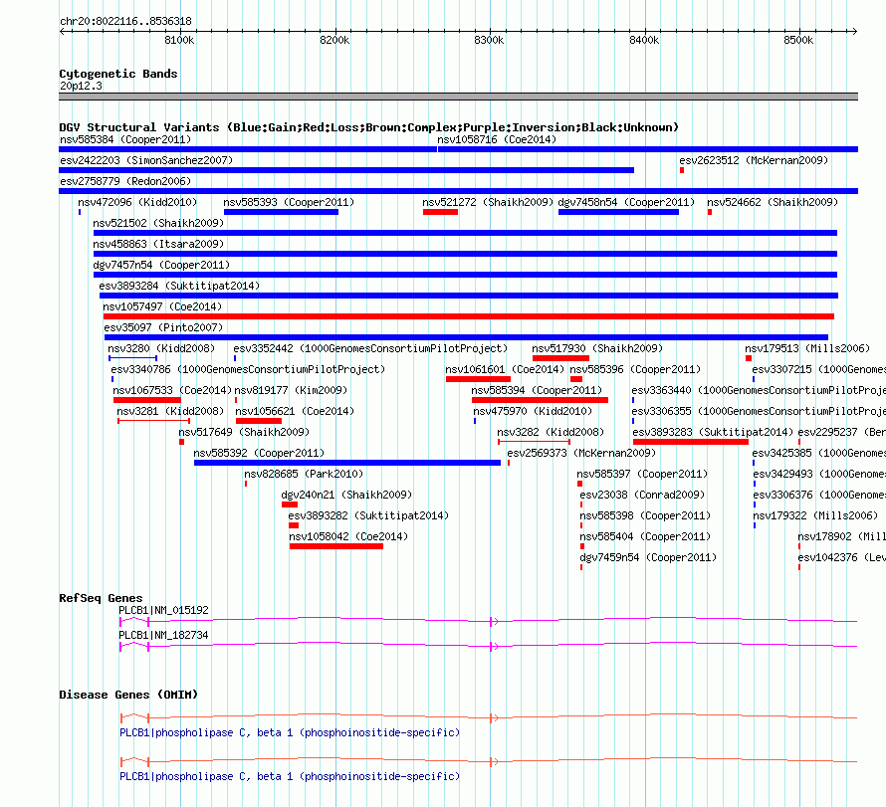This screenshot has width=886, height=807.
Task: Click dgv240n21 (Shaikh2009) label
Action: tap(346, 495)
